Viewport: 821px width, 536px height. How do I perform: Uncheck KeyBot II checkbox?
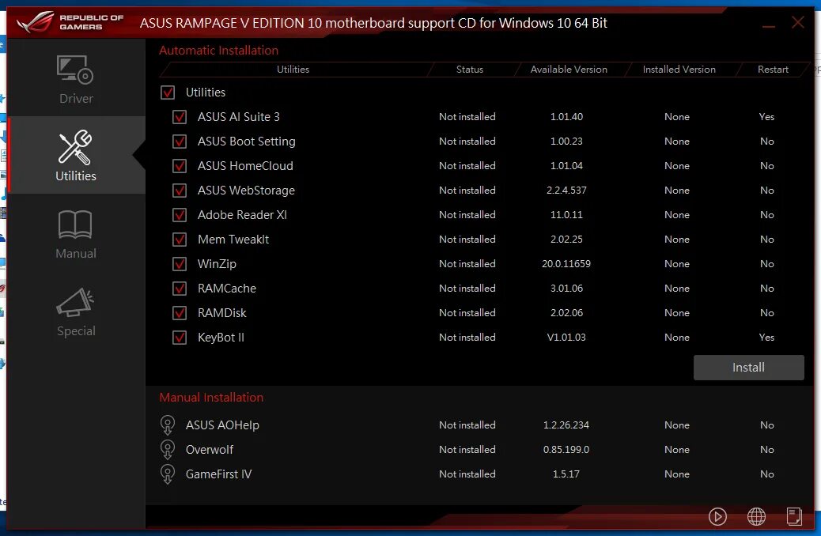point(180,338)
